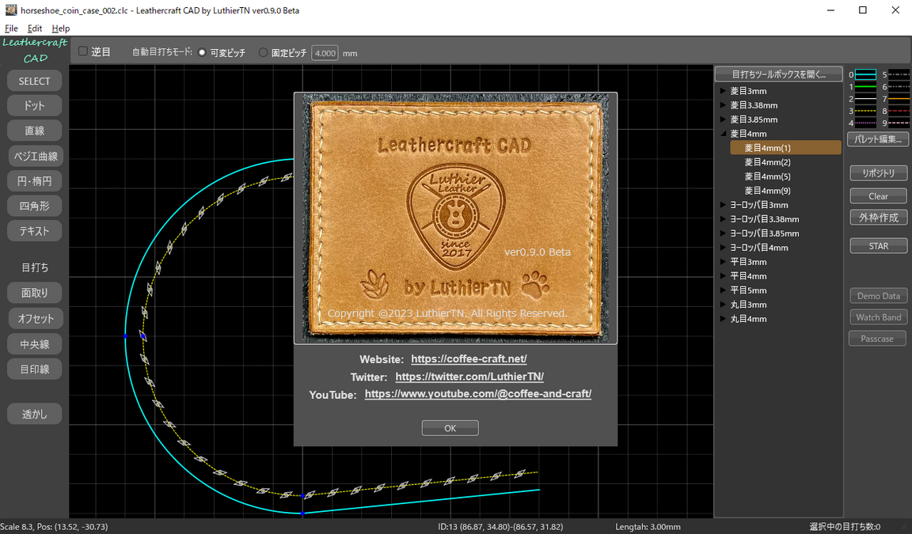
Task: Open the coffee-and-craft YouTube link
Action: [478, 393]
